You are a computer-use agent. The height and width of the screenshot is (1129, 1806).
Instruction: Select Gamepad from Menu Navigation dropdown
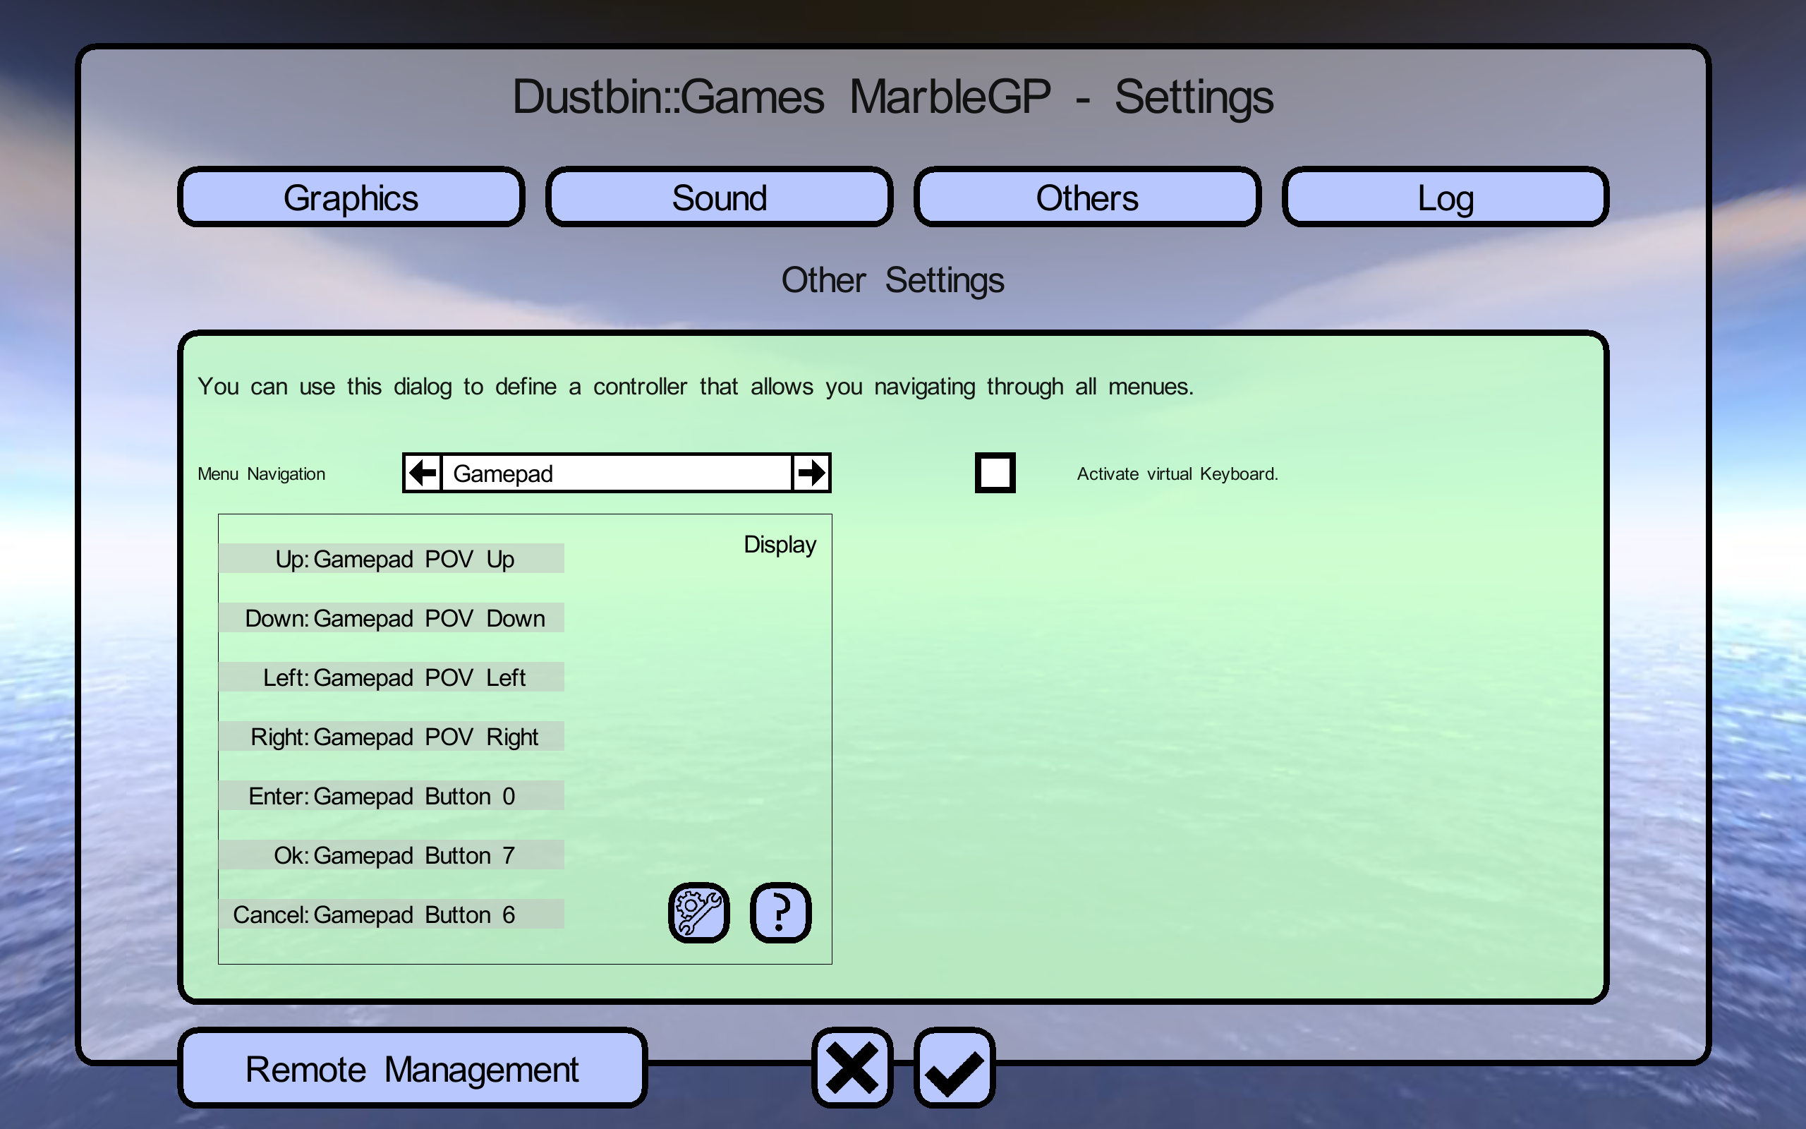pos(617,472)
